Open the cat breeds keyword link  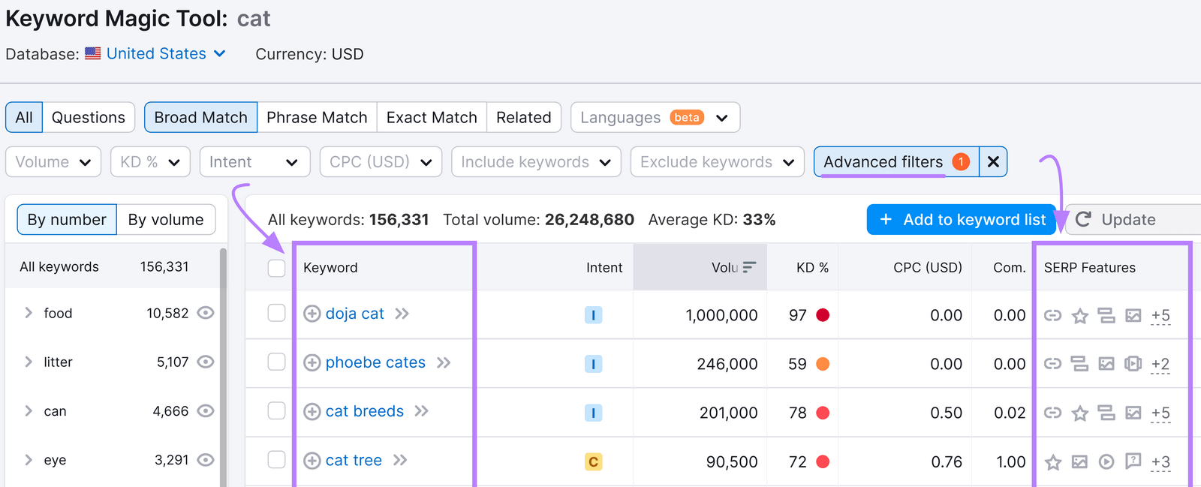(364, 411)
